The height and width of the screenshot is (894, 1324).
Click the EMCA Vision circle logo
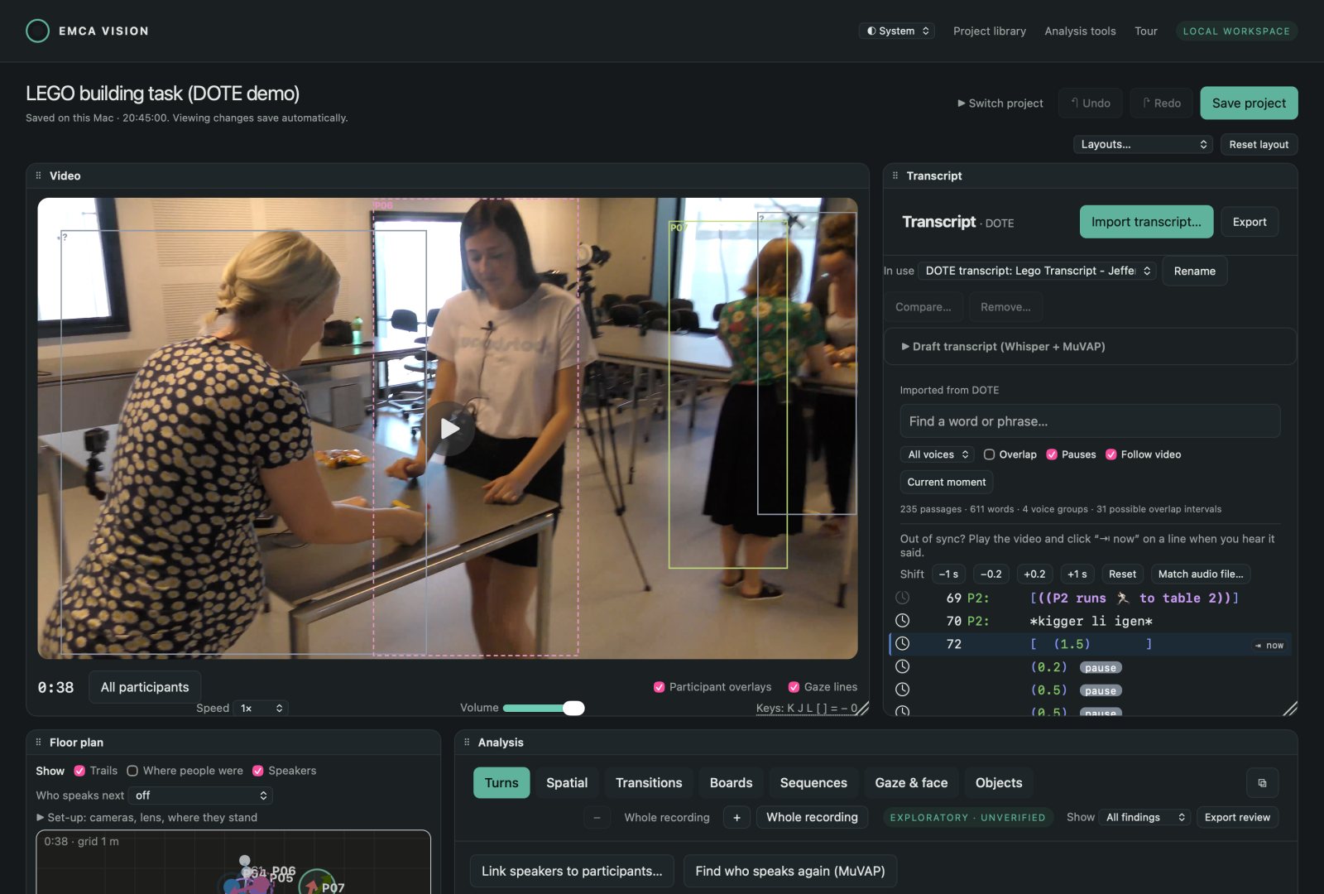pos(38,31)
